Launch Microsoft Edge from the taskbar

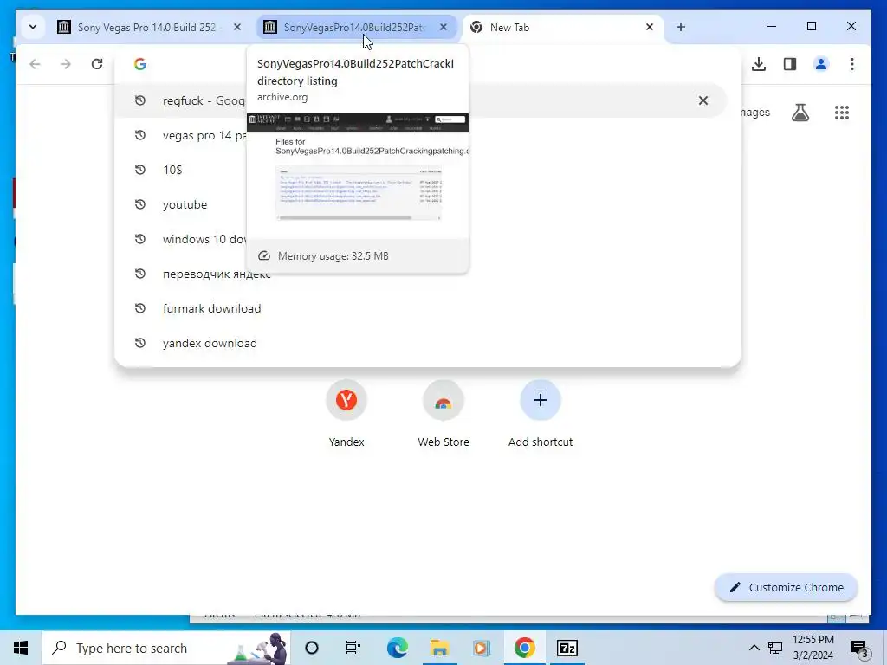[x=397, y=648]
